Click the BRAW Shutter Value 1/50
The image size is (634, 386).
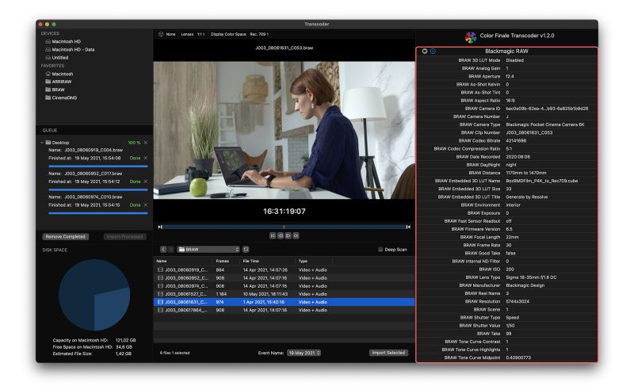[x=510, y=326]
